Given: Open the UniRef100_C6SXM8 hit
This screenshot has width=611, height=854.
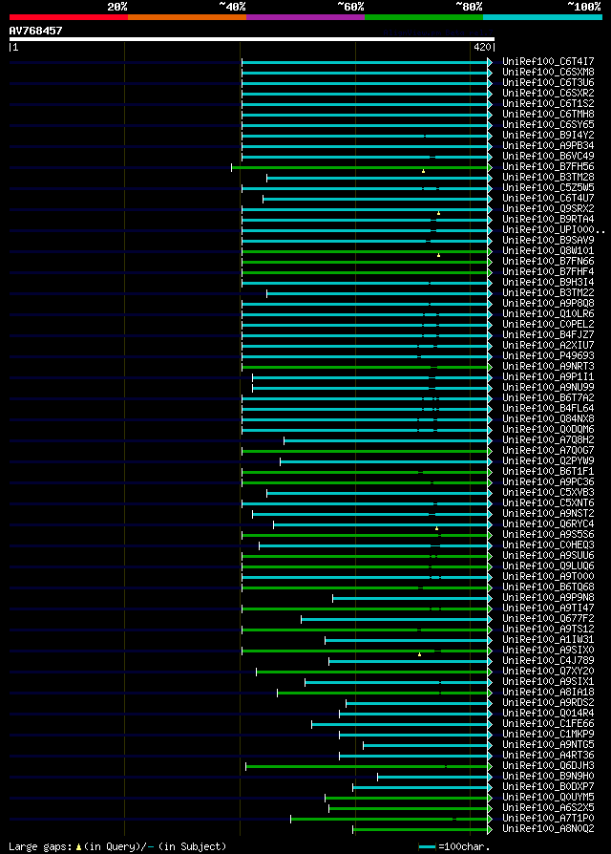Looking at the screenshot, I should [x=548, y=72].
